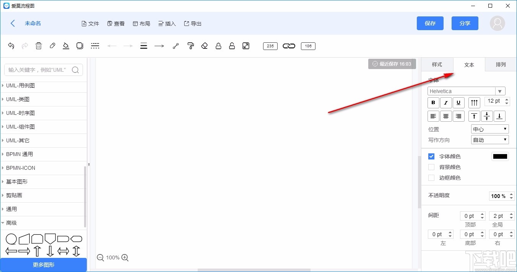The width and height of the screenshot is (517, 272).
Task: Enable the 背景颜色 checkbox
Action: pos(431,167)
